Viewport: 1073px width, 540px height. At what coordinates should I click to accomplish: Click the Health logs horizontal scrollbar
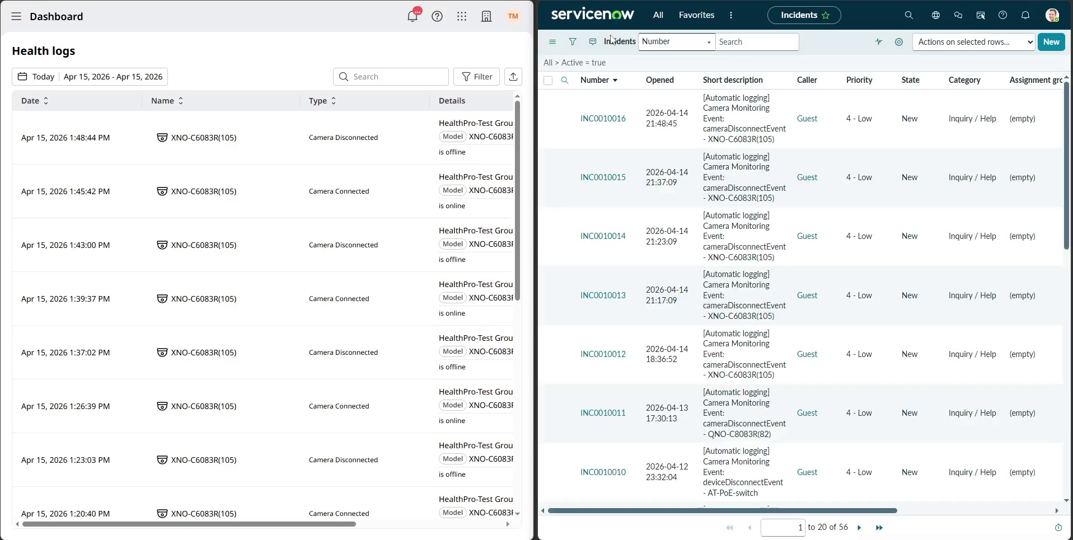[189, 524]
